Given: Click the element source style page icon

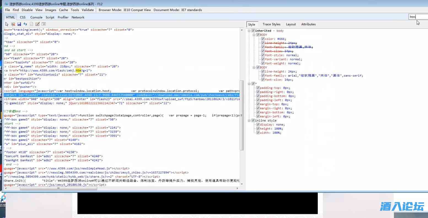Looking at the screenshot, I should click(x=31, y=24).
